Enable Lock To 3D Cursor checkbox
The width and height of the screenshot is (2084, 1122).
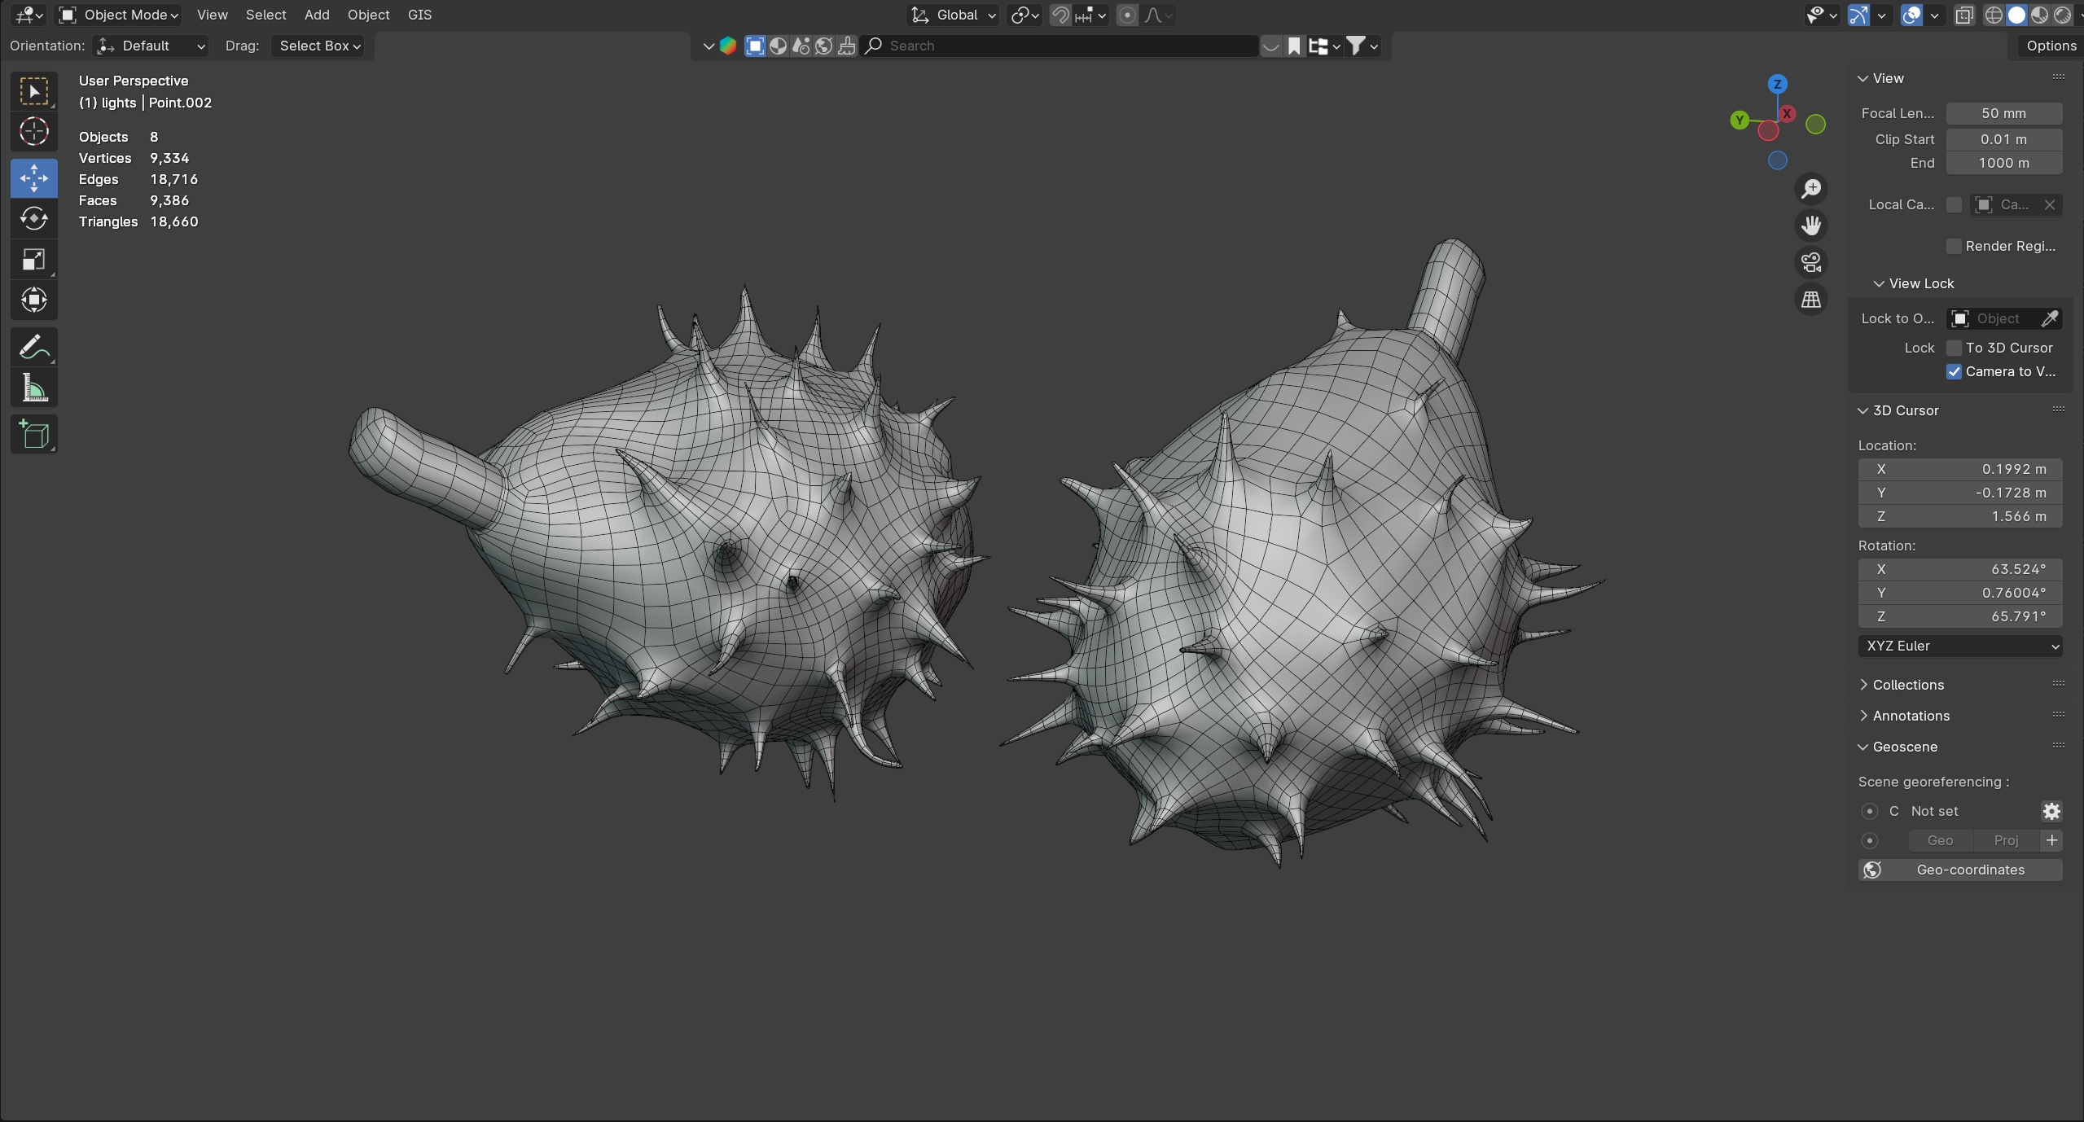(1954, 348)
